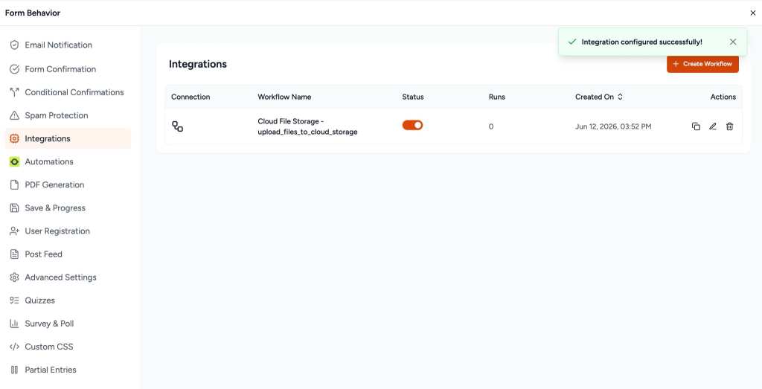Click the Actions column header

[723, 97]
